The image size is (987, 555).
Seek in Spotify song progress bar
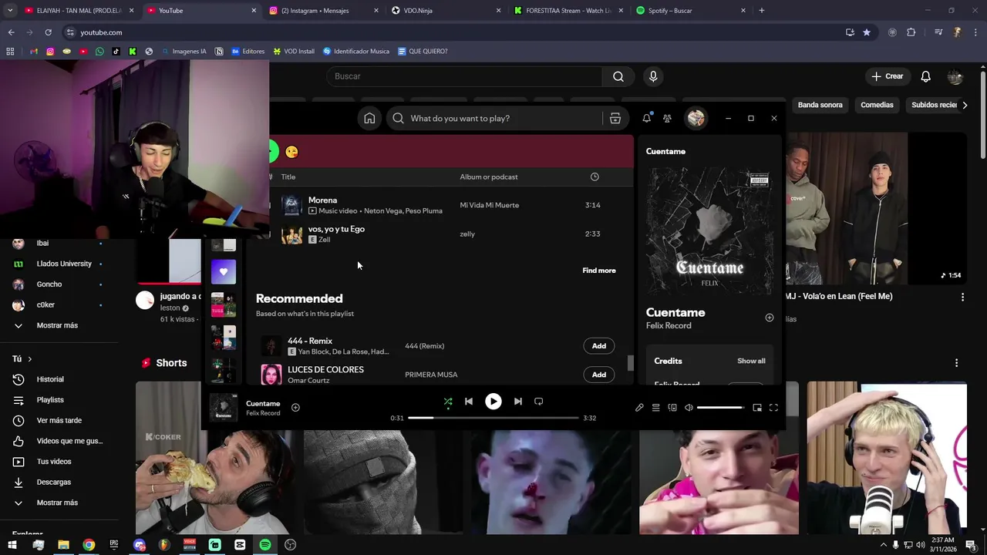click(493, 418)
